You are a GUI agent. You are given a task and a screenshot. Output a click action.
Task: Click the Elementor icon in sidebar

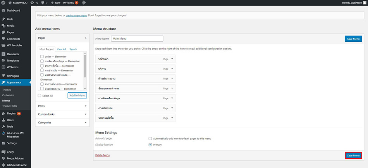coord(3,54)
